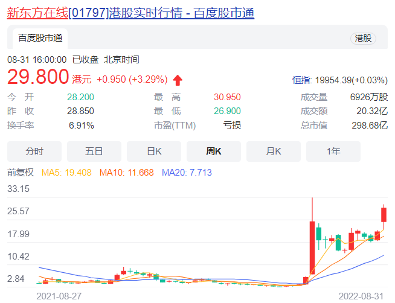Screen dimensions: 395x303
Task: Click the 成交额 value 20.32亿
Action: [x=372, y=111]
